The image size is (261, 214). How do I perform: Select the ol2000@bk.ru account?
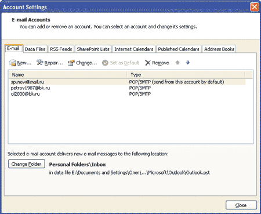pyautogui.click(x=127, y=94)
